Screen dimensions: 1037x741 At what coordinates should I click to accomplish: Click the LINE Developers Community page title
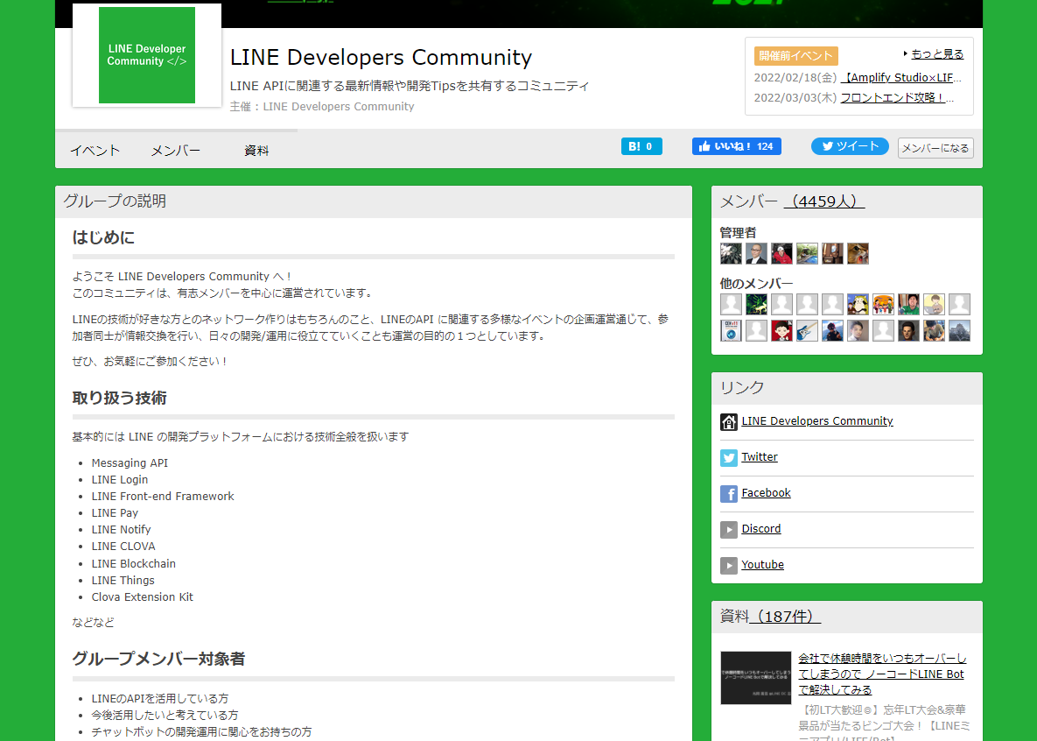pyautogui.click(x=381, y=58)
